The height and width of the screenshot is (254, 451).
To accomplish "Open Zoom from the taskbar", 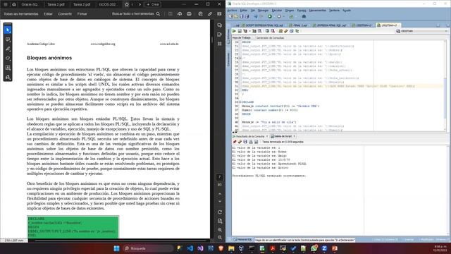I will (324, 248).
